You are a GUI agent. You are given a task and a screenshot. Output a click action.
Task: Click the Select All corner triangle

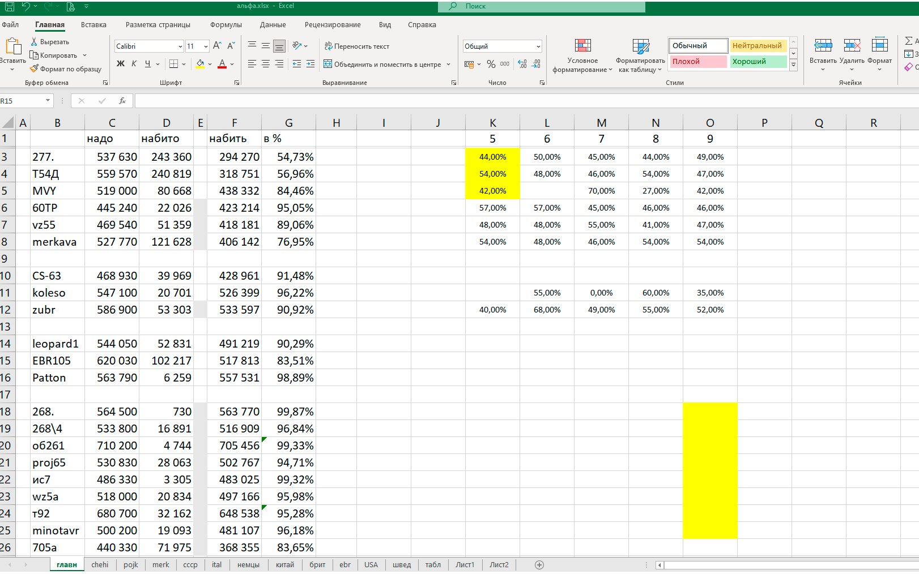tap(8, 123)
